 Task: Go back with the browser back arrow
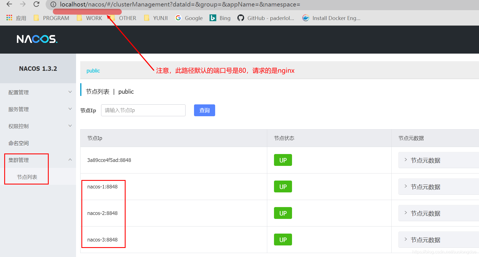pos(9,4)
